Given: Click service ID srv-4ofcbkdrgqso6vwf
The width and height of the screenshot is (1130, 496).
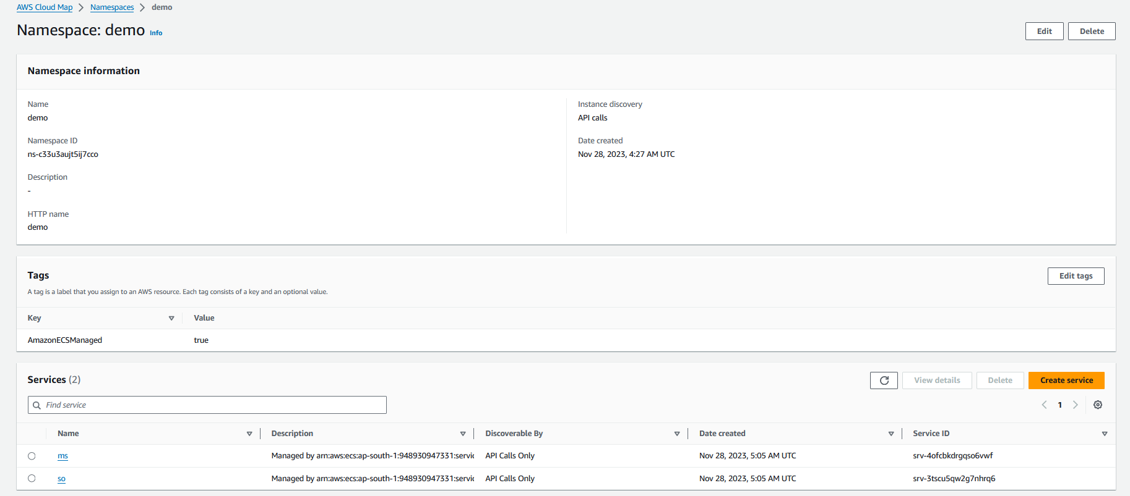Looking at the screenshot, I should pos(952,456).
